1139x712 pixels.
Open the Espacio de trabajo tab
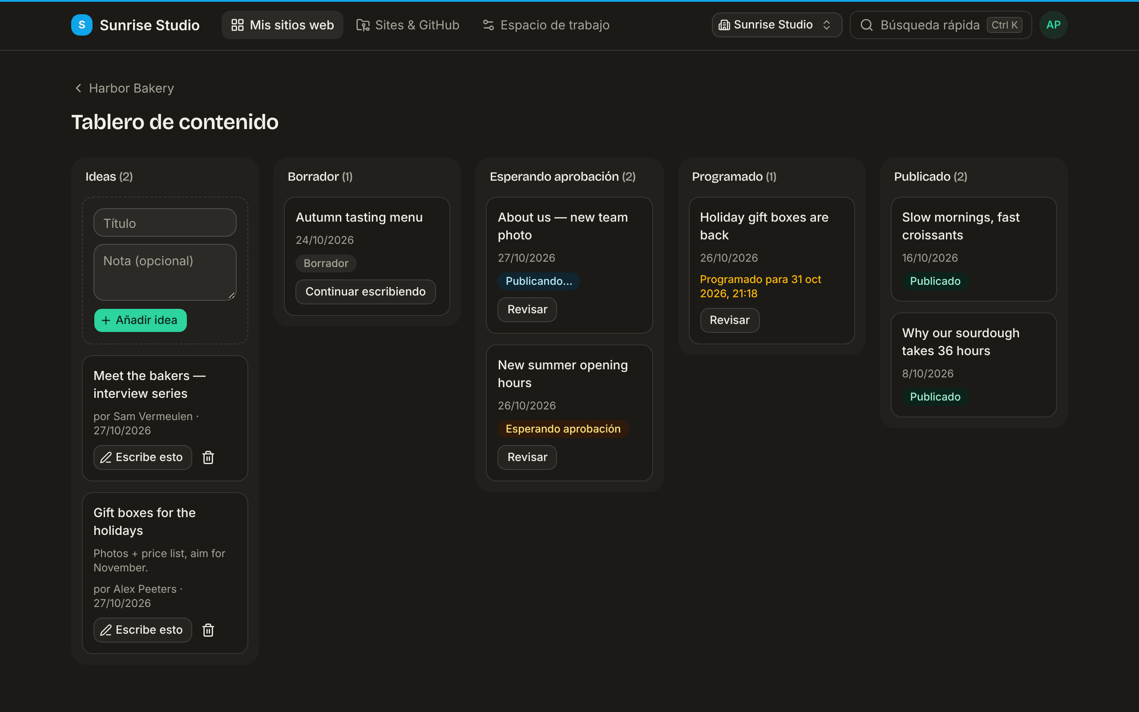tap(546, 25)
